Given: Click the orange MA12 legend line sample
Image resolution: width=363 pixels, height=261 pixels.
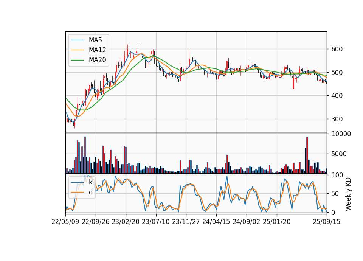Looking at the screenshot, I should (x=77, y=50).
